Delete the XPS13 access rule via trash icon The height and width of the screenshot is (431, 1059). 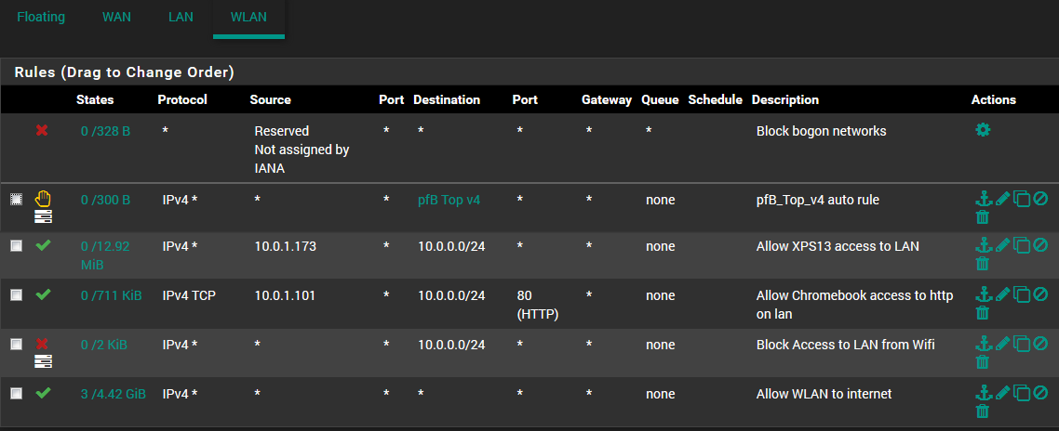point(983,263)
